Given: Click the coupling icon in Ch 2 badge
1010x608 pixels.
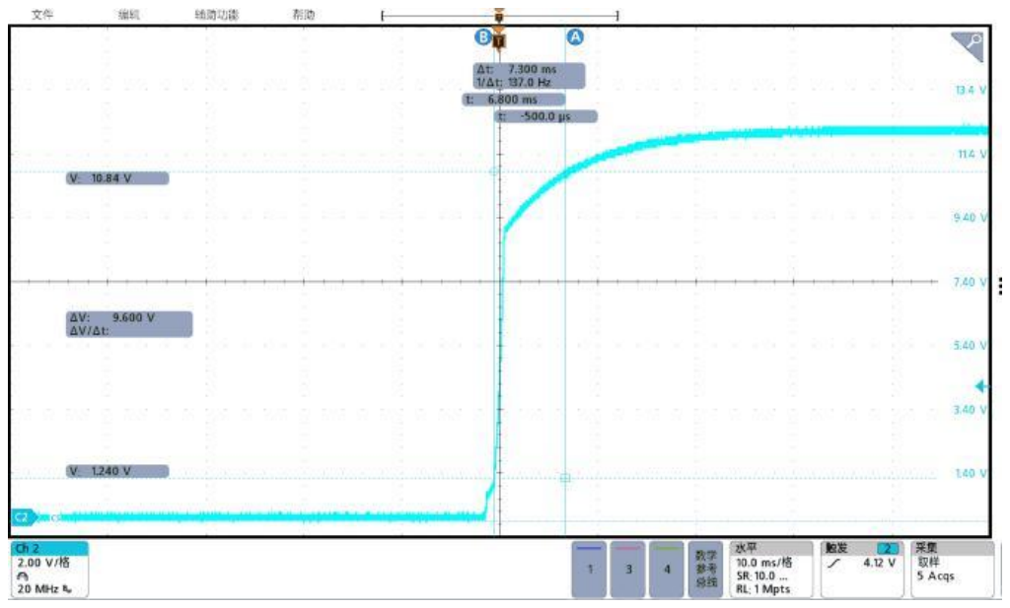Looking at the screenshot, I should (x=24, y=575).
